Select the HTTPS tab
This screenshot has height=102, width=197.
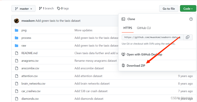pos(128,28)
